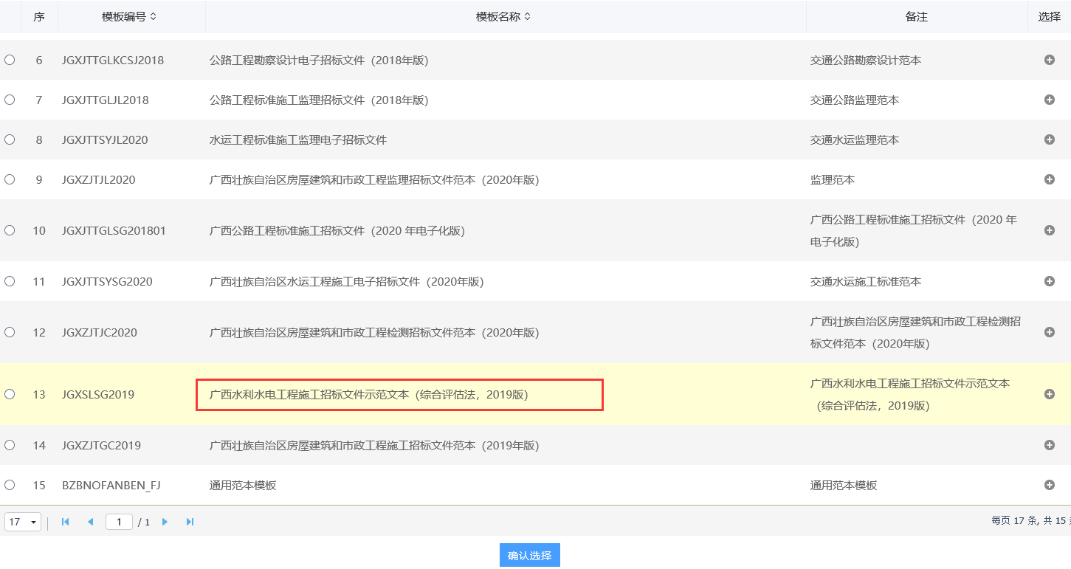Viewport: 1071px width, 569px height.
Task: Click 广西水利水电工程施工招标文件示范文本 template name
Action: point(369,395)
